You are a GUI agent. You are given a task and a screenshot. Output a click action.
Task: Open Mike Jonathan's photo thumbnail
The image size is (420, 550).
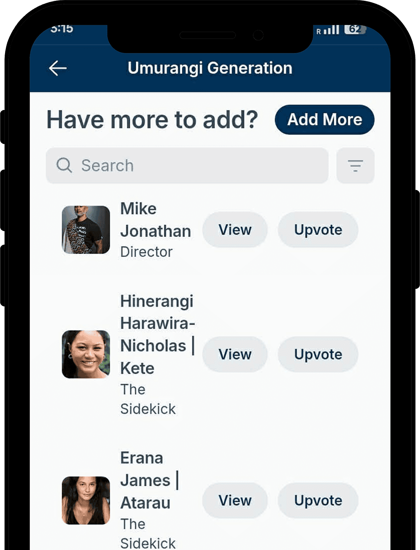coord(86,230)
